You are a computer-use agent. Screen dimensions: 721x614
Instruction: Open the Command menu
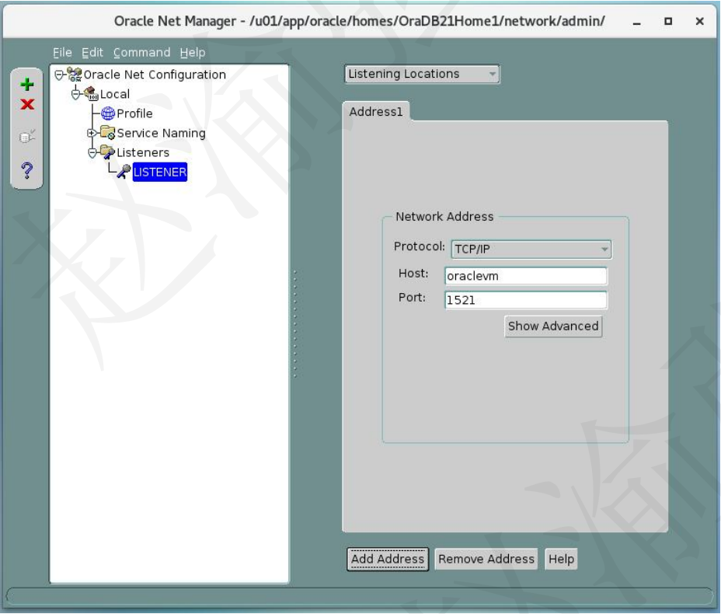pos(141,52)
